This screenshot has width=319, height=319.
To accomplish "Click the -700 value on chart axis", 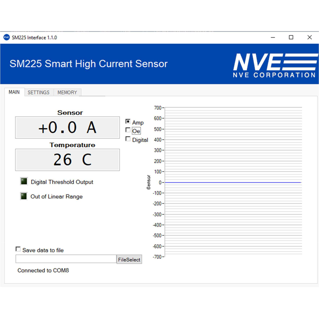I will pyautogui.click(x=157, y=257).
